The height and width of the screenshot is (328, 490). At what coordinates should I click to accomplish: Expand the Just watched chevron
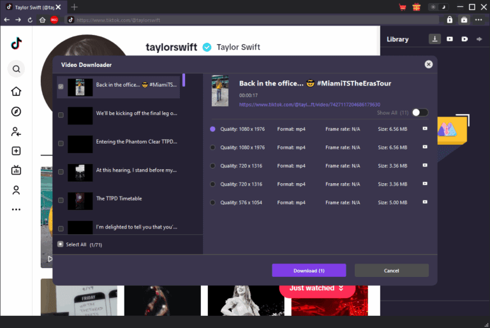tap(342, 288)
